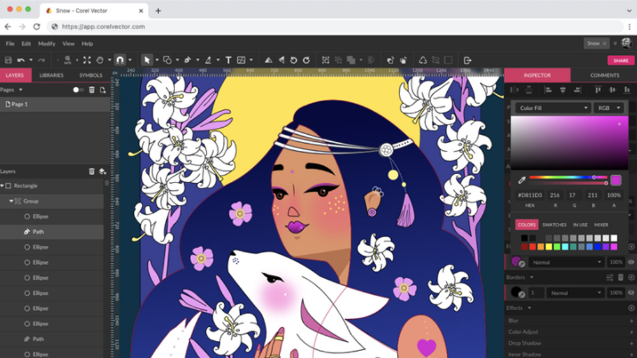Toggle the Pages panel switch
Image resolution: width=637 pixels, height=358 pixels.
[x=78, y=90]
